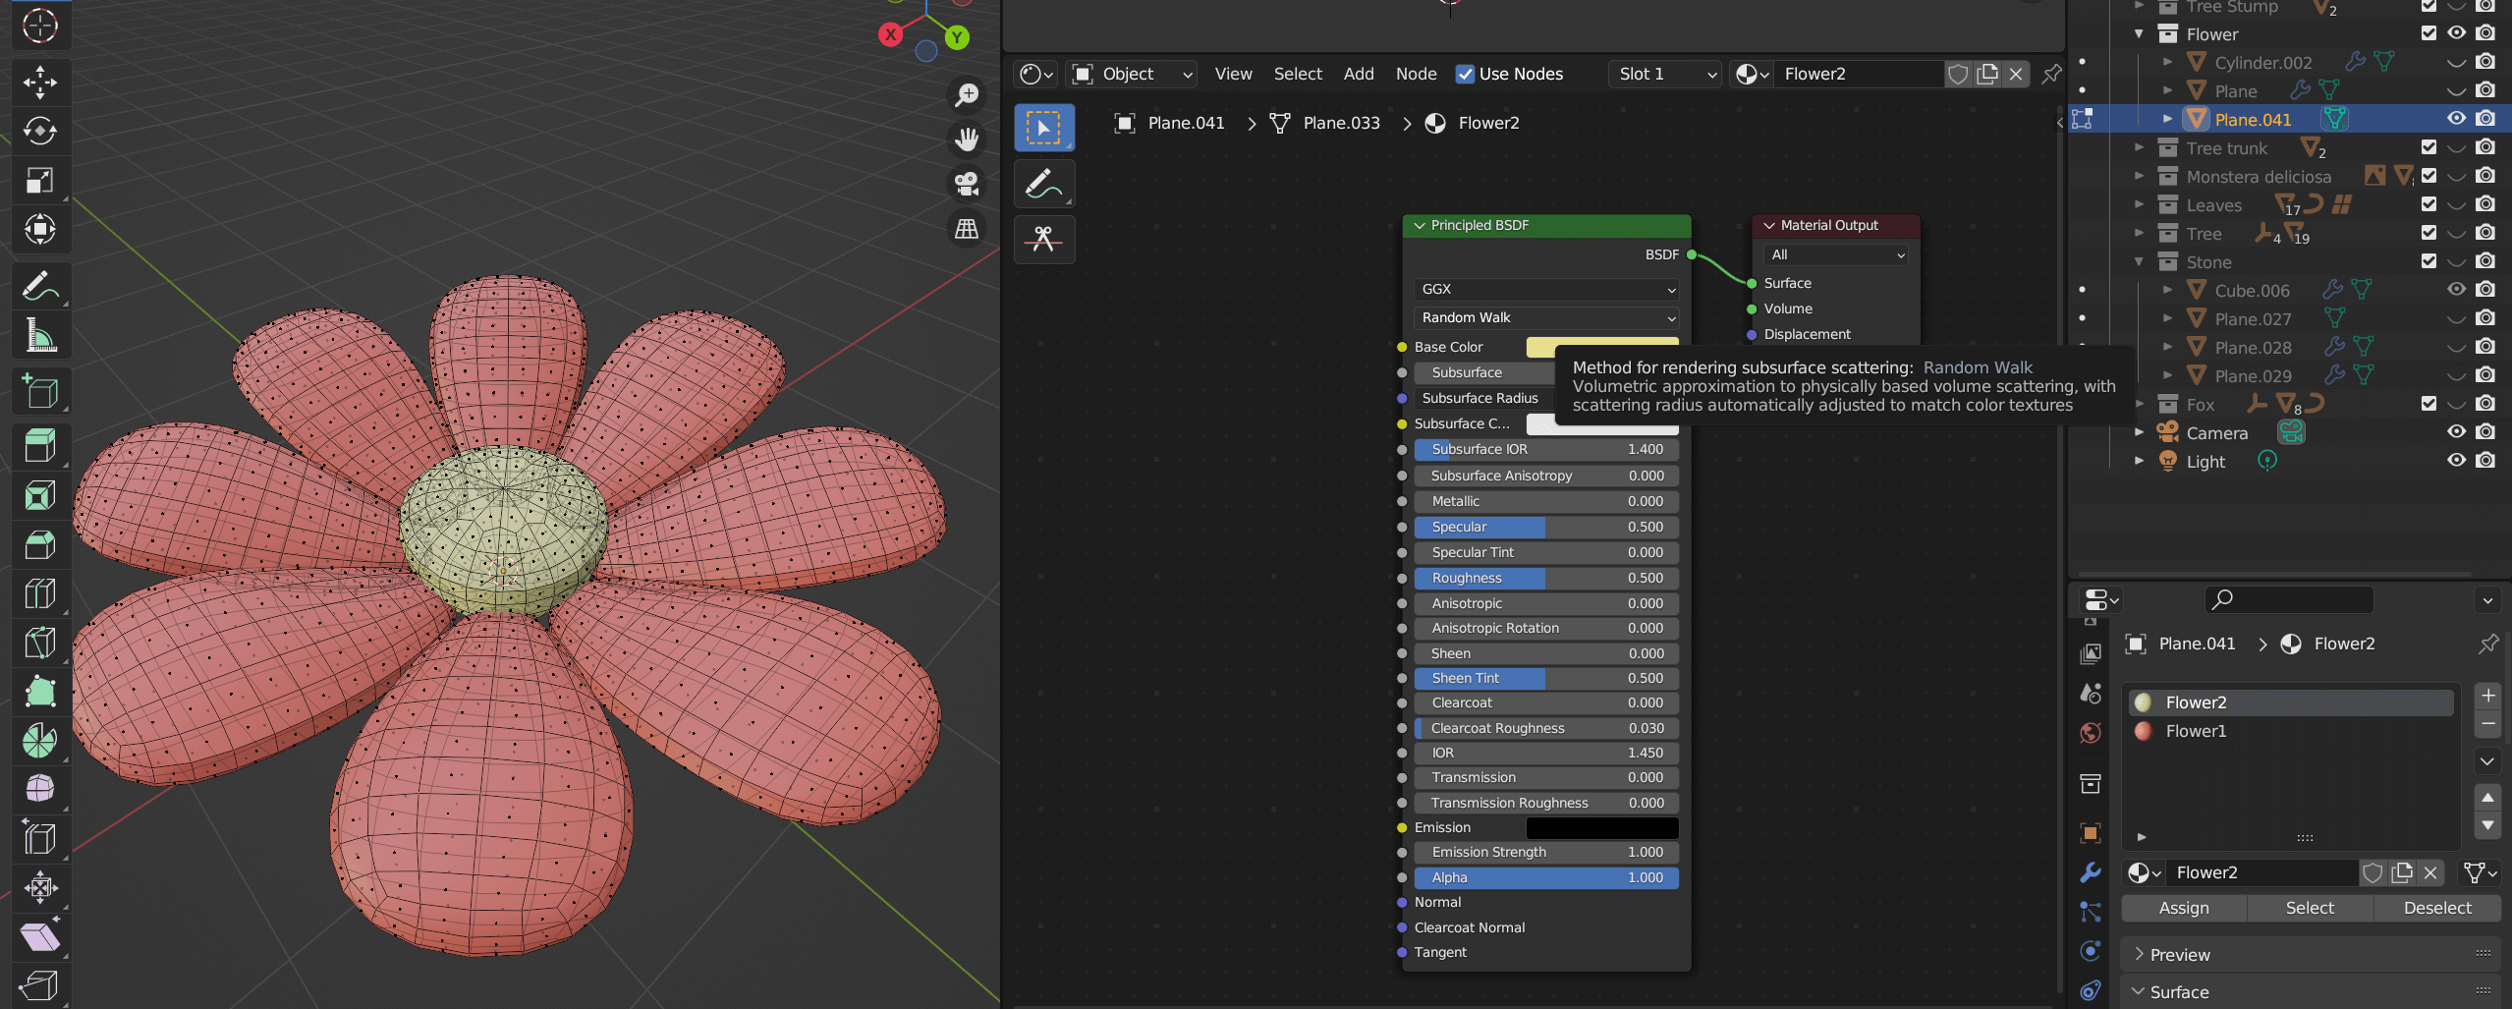The image size is (2512, 1009).
Task: Remove the selected material slot
Action: [2487, 724]
